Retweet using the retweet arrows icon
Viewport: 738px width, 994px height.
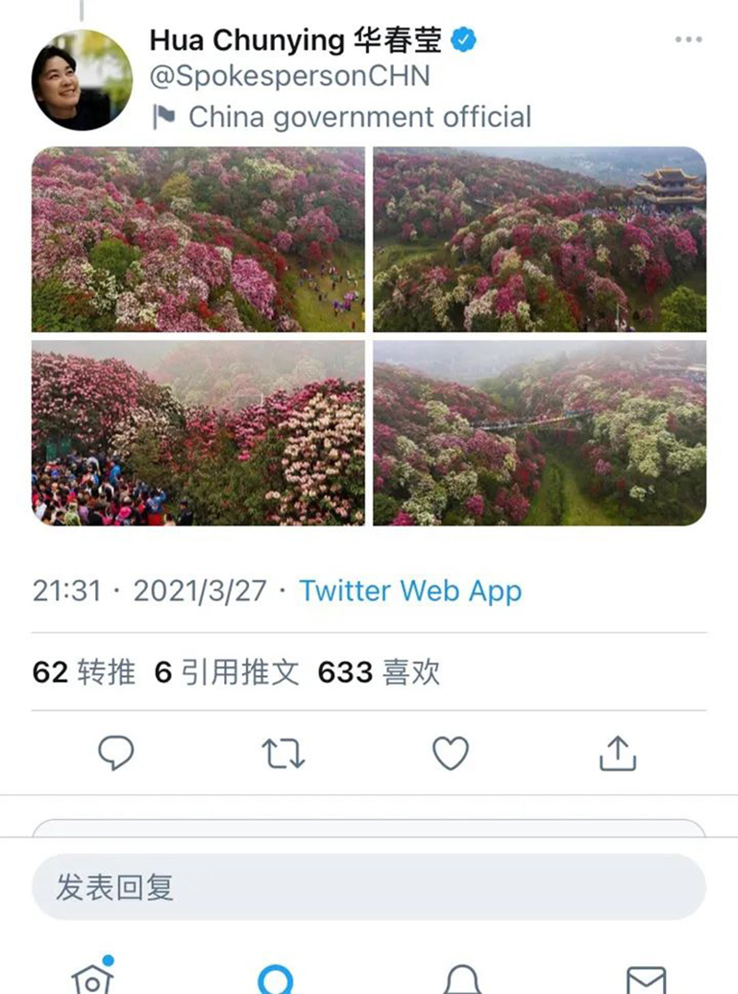283,753
